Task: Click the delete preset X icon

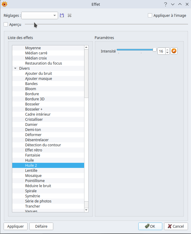Action: click(x=69, y=15)
